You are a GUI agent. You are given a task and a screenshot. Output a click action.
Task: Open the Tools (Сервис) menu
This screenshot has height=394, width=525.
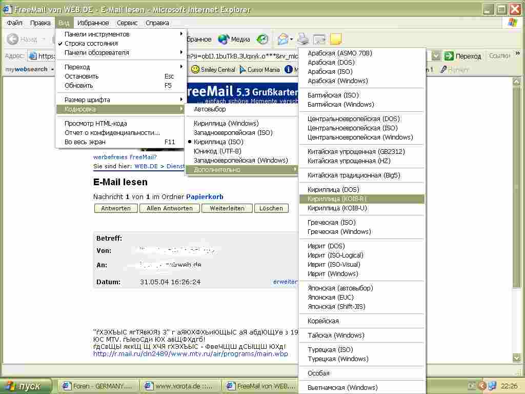(127, 23)
